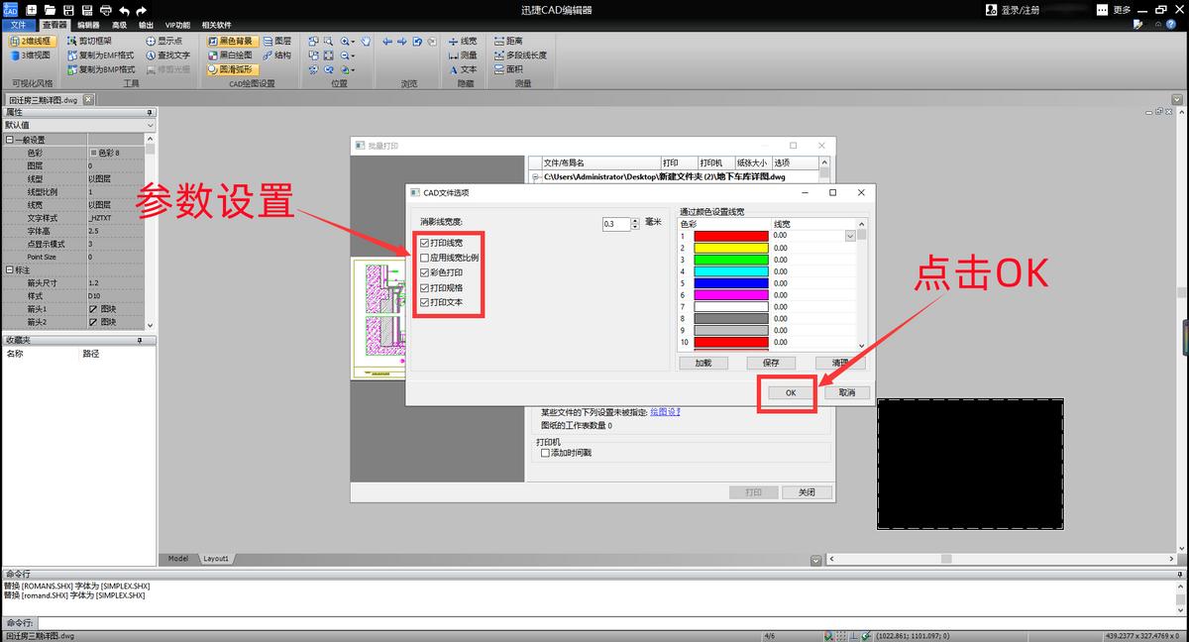Image resolution: width=1189 pixels, height=642 pixels.
Task: Open the 图层 layers tool
Action: point(275,42)
